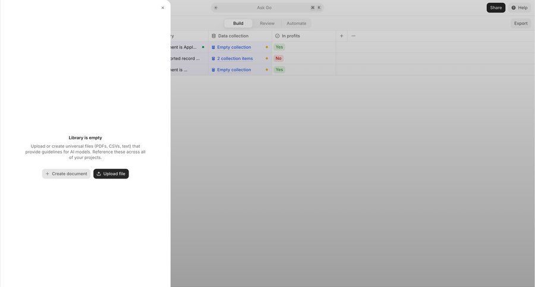Click the collection icon beside '2 collection items'
The height and width of the screenshot is (287, 535).
point(213,59)
